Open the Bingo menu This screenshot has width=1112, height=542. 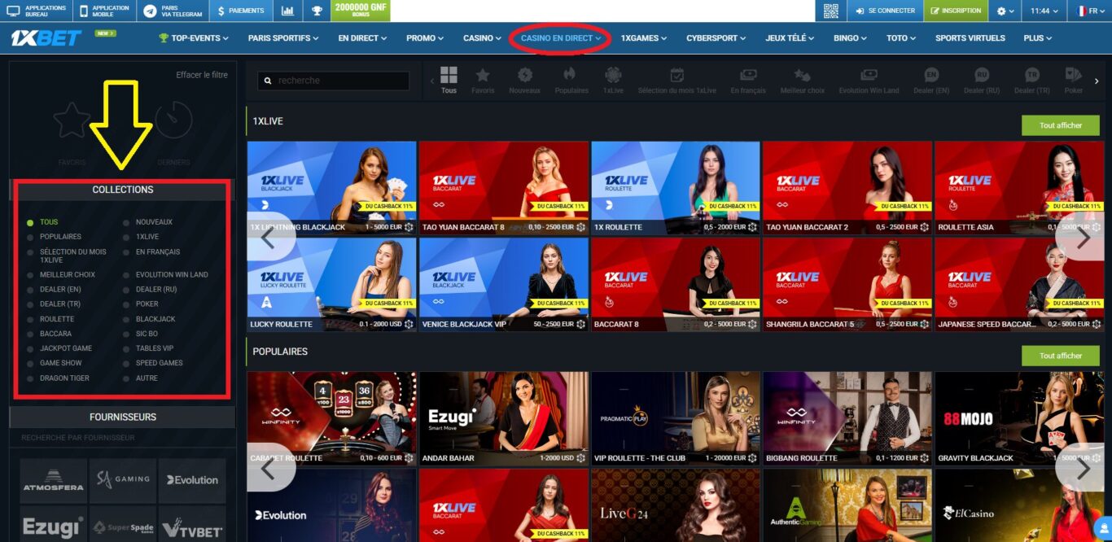coord(852,38)
